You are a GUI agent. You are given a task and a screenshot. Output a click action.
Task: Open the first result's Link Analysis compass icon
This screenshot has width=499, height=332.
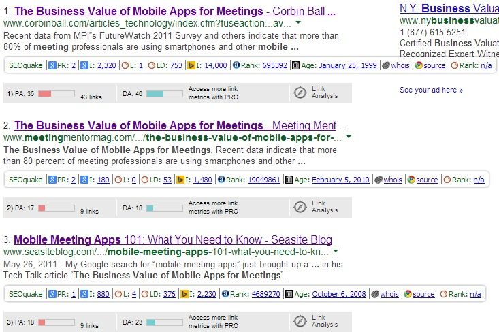tap(300, 93)
